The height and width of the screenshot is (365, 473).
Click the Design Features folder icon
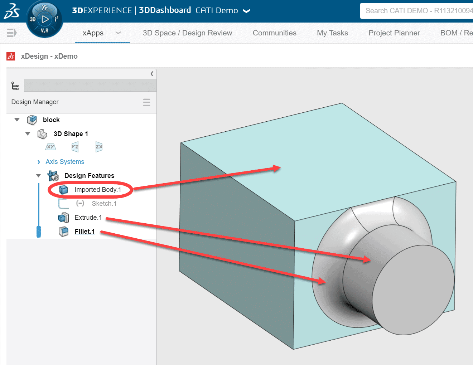pyautogui.click(x=53, y=176)
